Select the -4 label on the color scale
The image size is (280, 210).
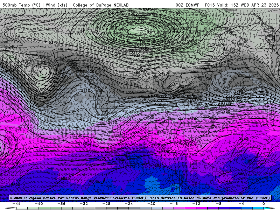[x=241, y=204]
